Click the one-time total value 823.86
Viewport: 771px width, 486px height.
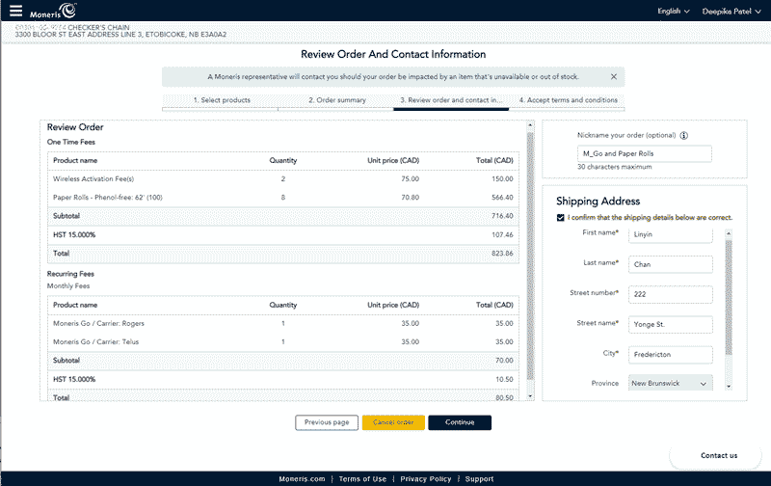(502, 254)
